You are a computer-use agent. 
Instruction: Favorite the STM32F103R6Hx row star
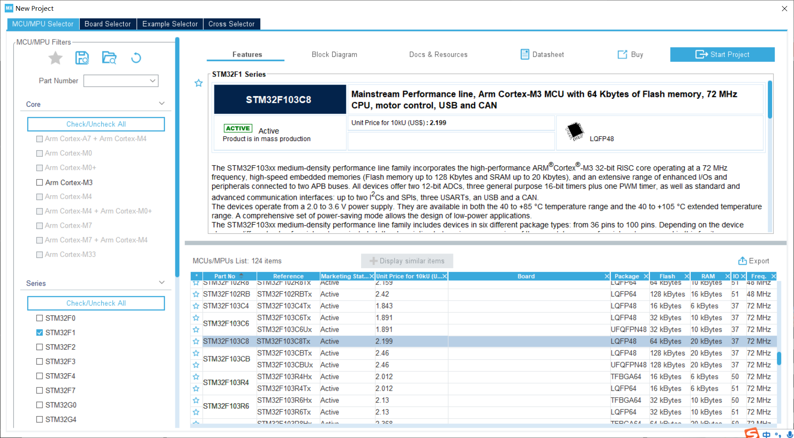tap(196, 400)
